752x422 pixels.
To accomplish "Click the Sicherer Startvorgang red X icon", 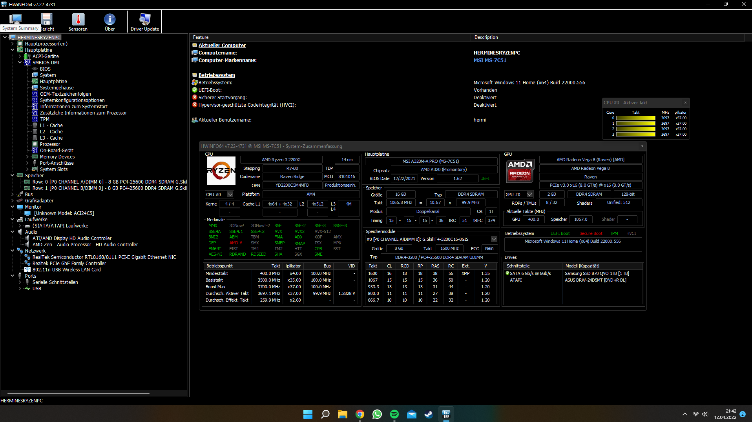I will [194, 98].
